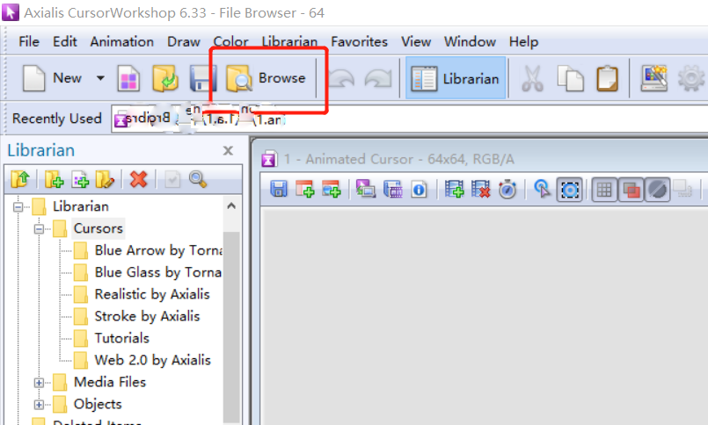Image resolution: width=708 pixels, height=425 pixels.
Task: Select Stroke by Axialis folder
Action: (147, 316)
